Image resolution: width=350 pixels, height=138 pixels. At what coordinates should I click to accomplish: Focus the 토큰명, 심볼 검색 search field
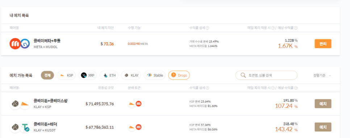tap(266, 75)
